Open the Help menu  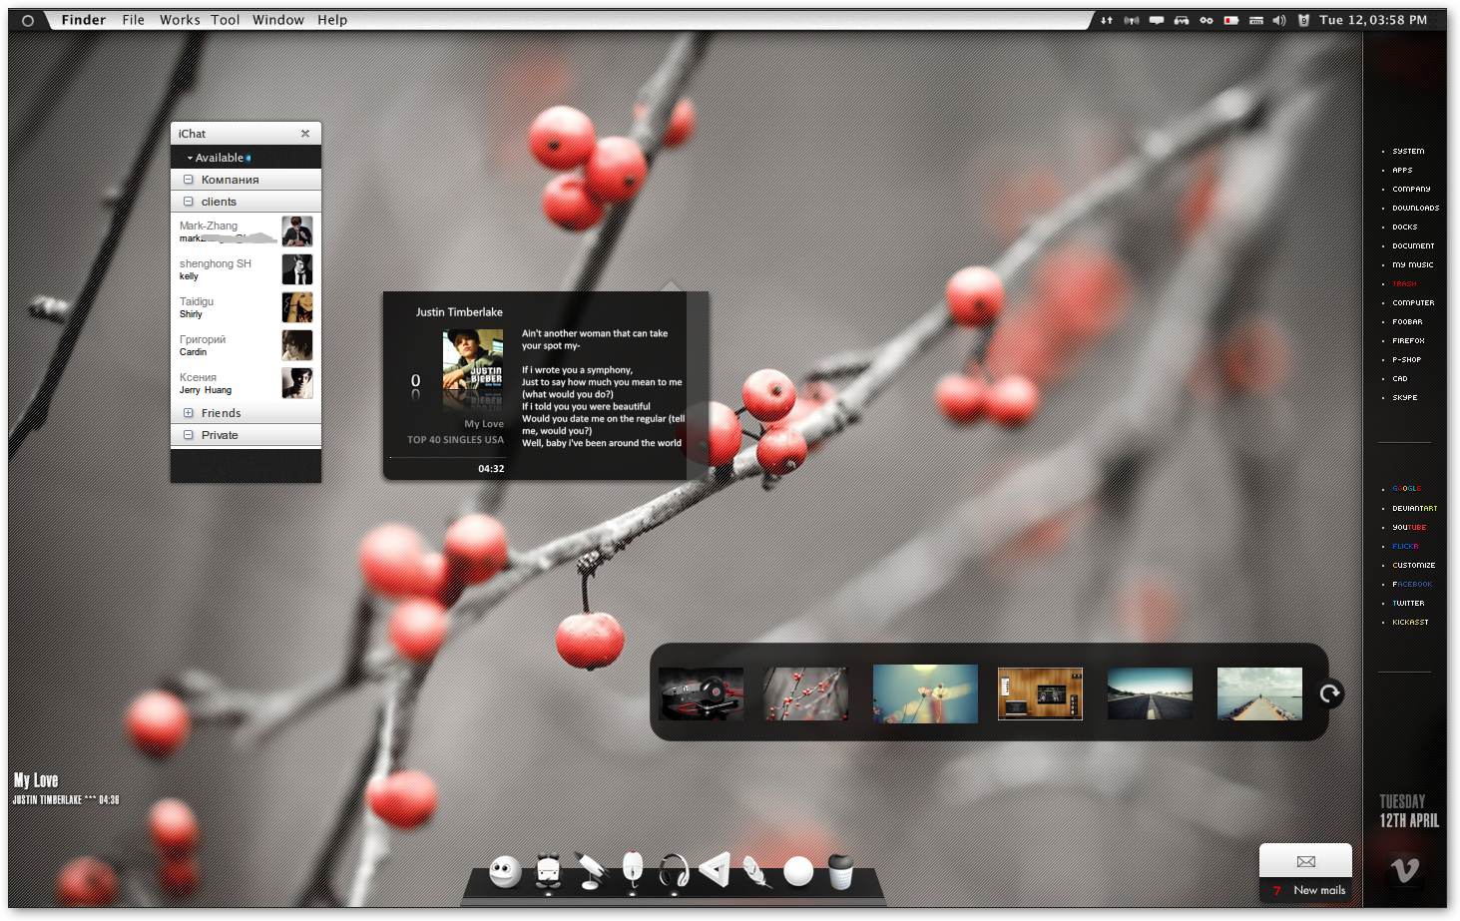click(332, 20)
